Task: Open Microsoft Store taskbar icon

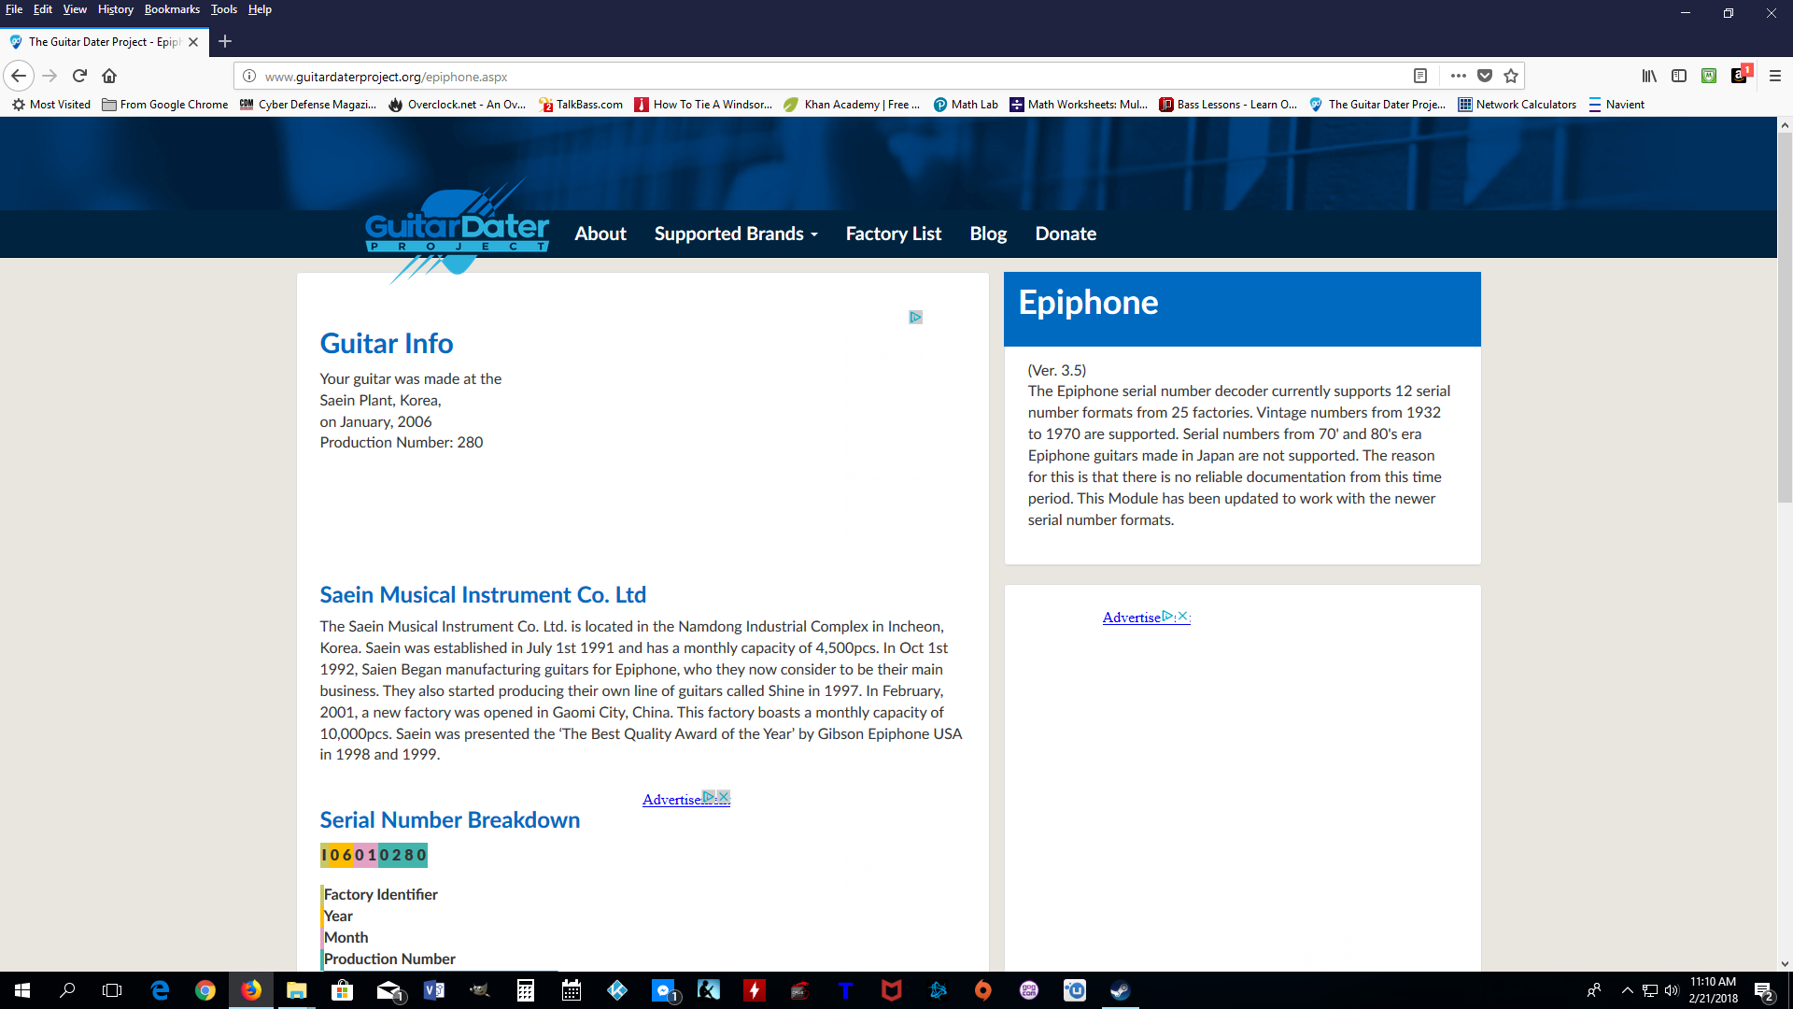Action: click(343, 990)
